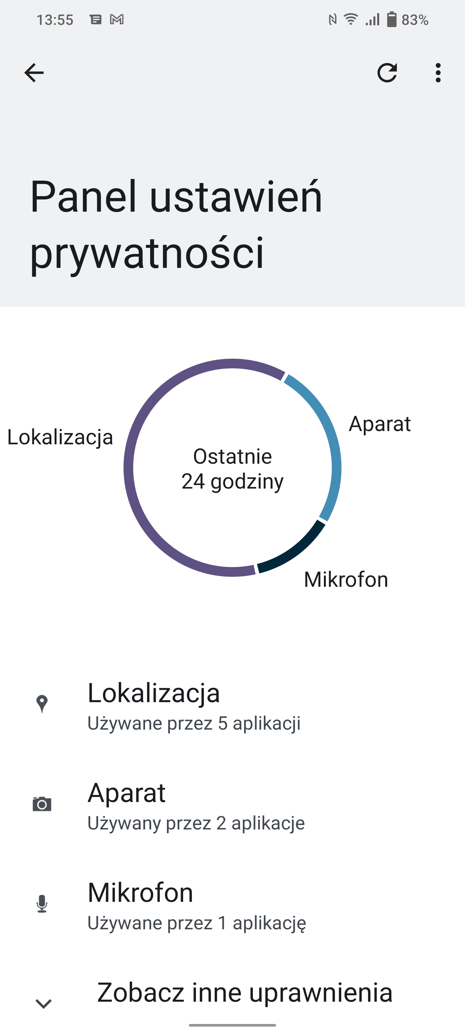Tap the message notification icon in status bar
Image resolution: width=465 pixels, height=1034 pixels.
tap(96, 19)
